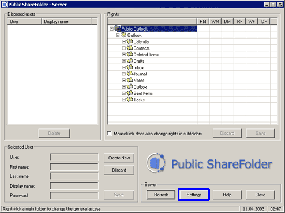The width and height of the screenshot is (285, 213).
Task: Toggle the Contacts node expander
Action: click(x=124, y=48)
